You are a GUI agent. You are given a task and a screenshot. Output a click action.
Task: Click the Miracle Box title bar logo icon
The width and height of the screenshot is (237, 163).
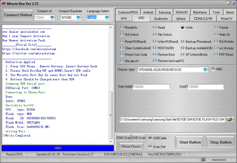point(3,4)
